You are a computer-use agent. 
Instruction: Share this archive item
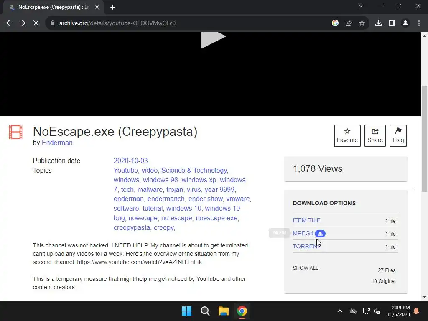pyautogui.click(x=375, y=136)
